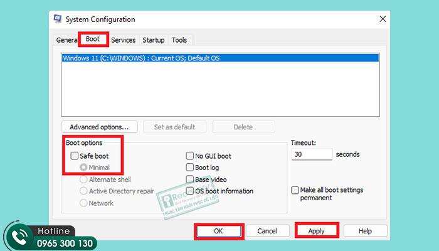Open the Services tab

tap(123, 40)
